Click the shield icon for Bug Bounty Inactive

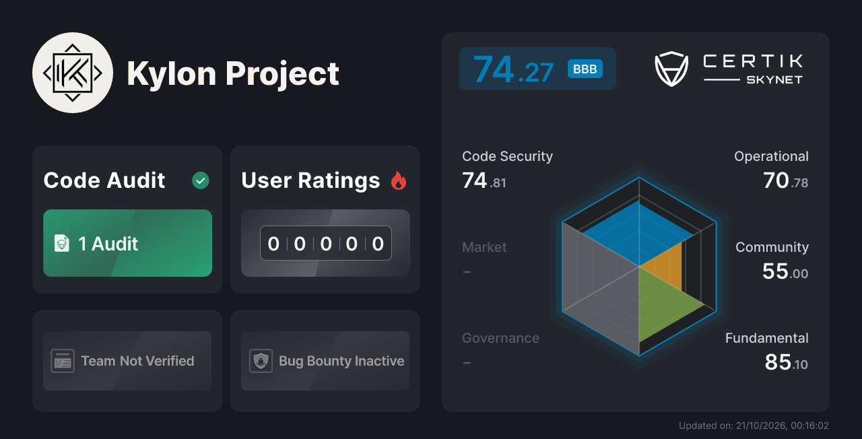[261, 361]
